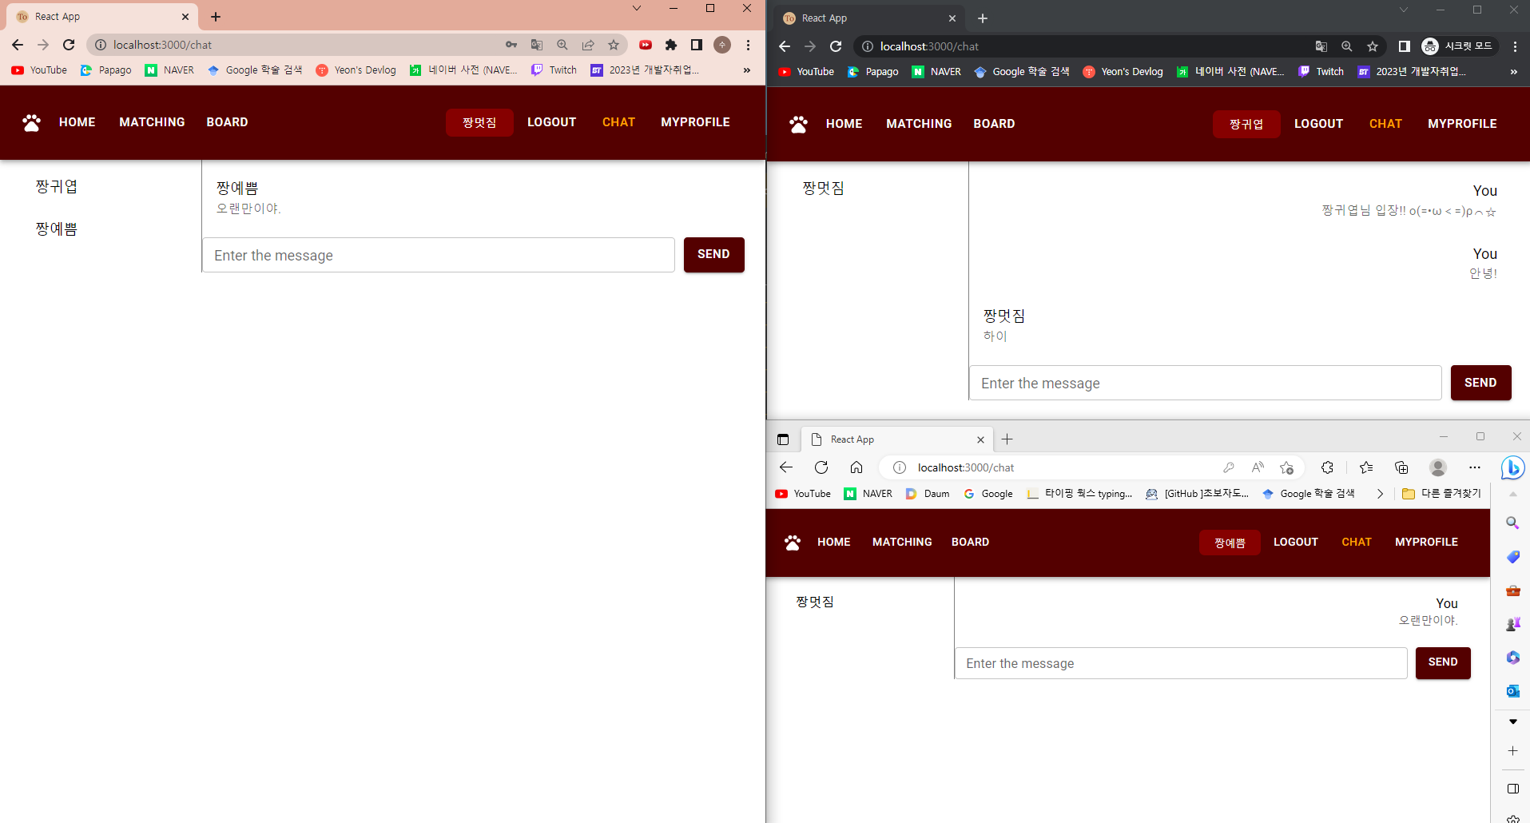Focus message input in left Chrome window
The width and height of the screenshot is (1530, 823).
439,255
